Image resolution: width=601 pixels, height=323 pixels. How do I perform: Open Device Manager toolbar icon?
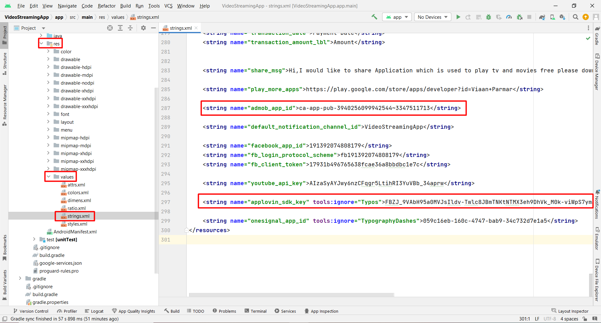click(552, 17)
